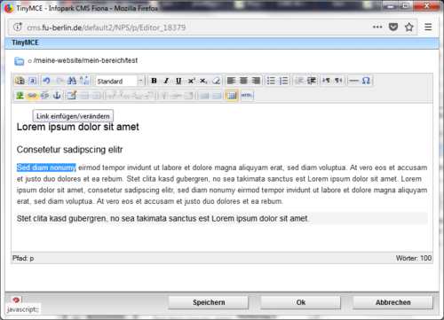Insert a horizontal rule

click(353, 81)
